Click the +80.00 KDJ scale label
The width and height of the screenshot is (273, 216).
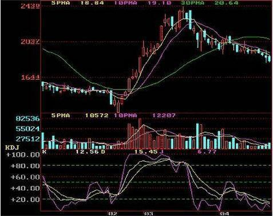25,166
